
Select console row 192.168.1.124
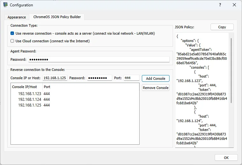75,100
